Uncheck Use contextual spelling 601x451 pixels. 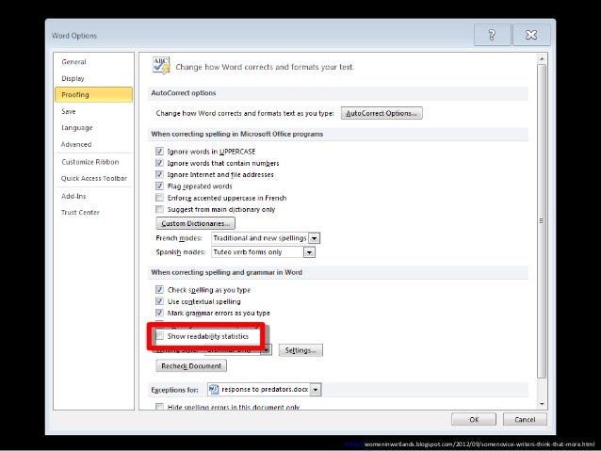pyautogui.click(x=159, y=301)
